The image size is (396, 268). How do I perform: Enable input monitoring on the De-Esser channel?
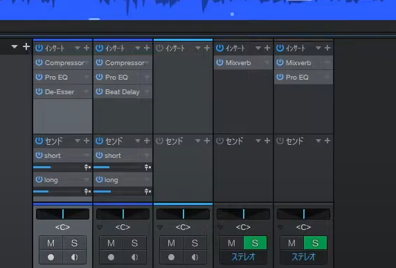pyautogui.click(x=74, y=257)
